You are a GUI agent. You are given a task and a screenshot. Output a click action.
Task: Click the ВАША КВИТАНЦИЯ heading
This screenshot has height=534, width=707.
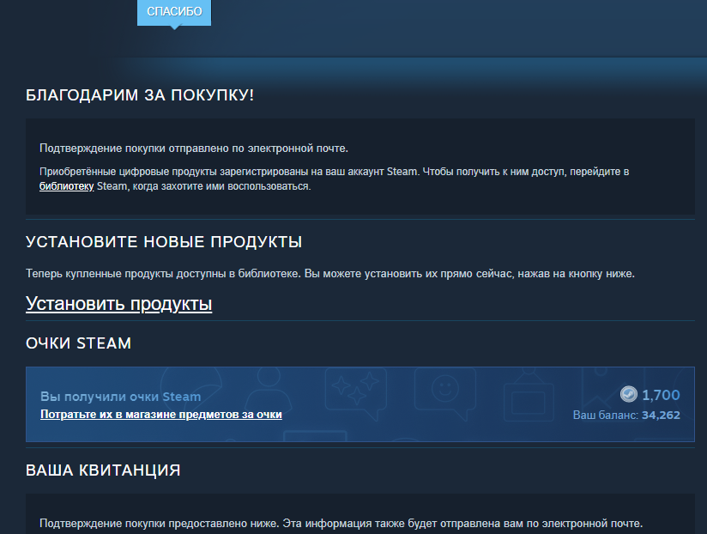tap(103, 470)
